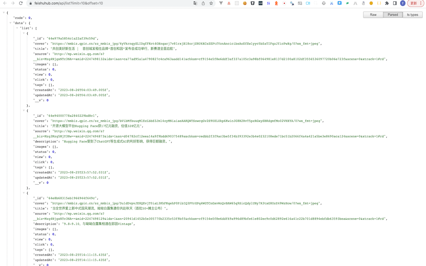Collapse the root JSON object
The image size is (426, 266).
(x=3, y=13)
